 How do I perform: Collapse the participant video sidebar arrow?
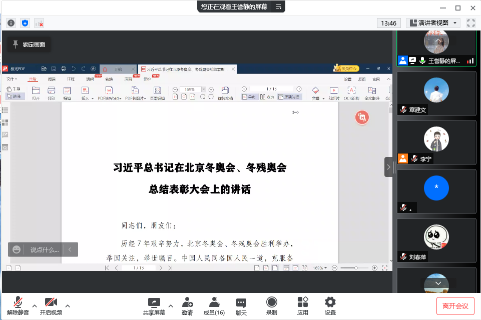pos(389,167)
